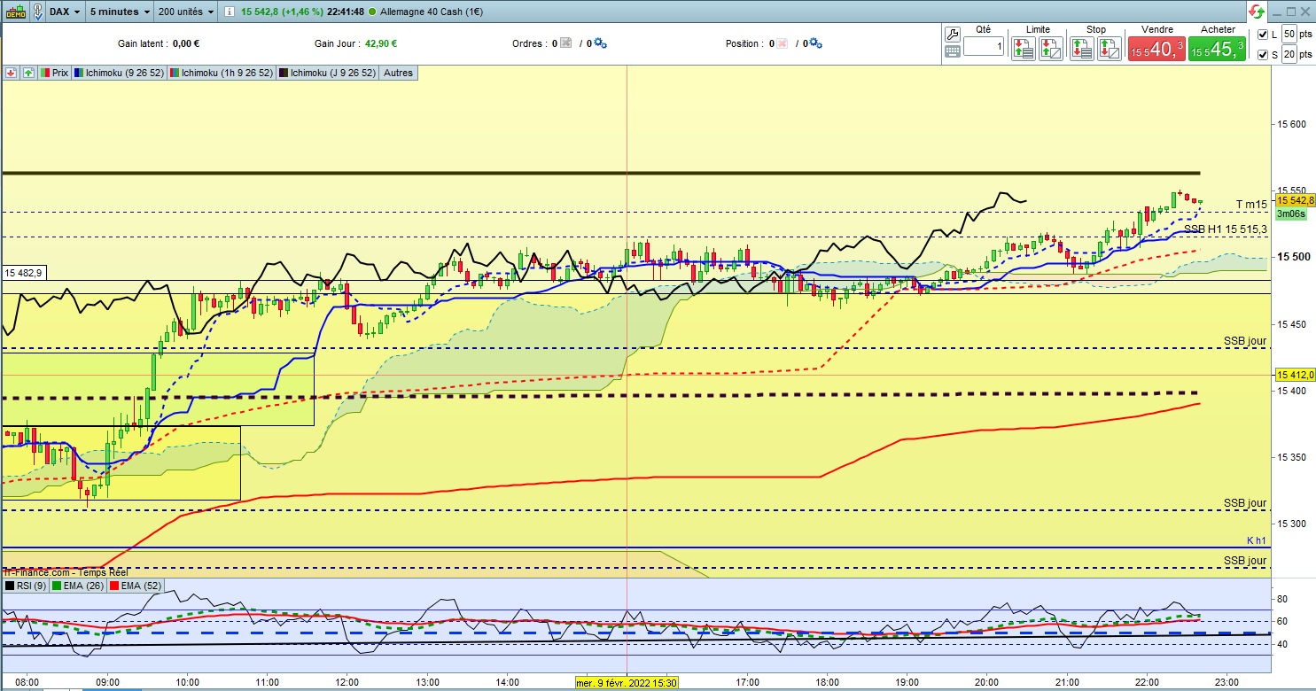Open the Autres indicators tab
1316x691 pixels.
[398, 73]
